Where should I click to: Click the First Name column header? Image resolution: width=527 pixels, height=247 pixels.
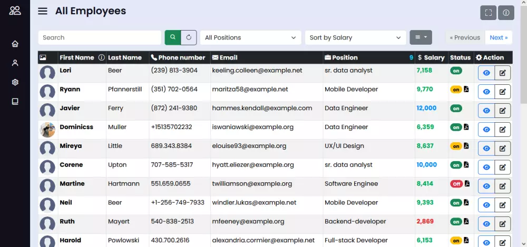76,57
